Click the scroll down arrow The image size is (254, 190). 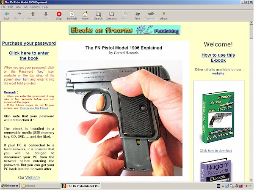pos(251,180)
